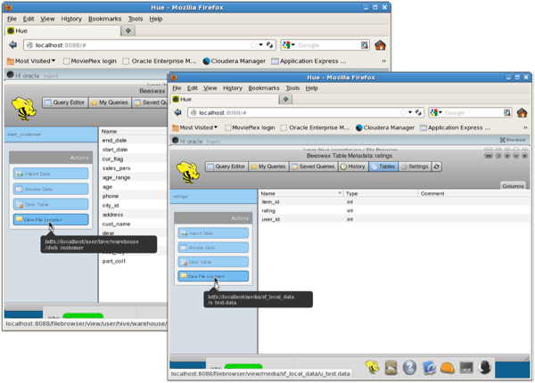
Task: Open My Queries in front Beeswax window
Action: point(268,167)
